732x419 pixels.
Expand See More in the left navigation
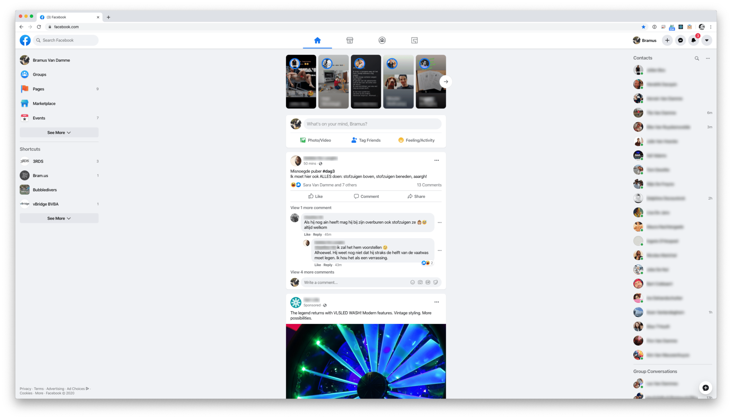tap(59, 132)
